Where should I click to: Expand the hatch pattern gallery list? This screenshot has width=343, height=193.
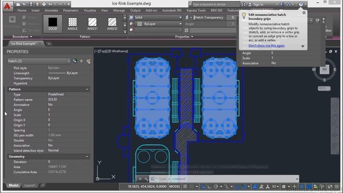[125, 32]
